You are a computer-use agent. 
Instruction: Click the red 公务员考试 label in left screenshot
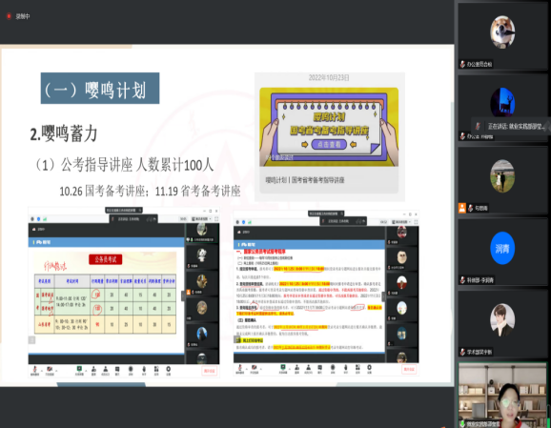click(x=106, y=259)
